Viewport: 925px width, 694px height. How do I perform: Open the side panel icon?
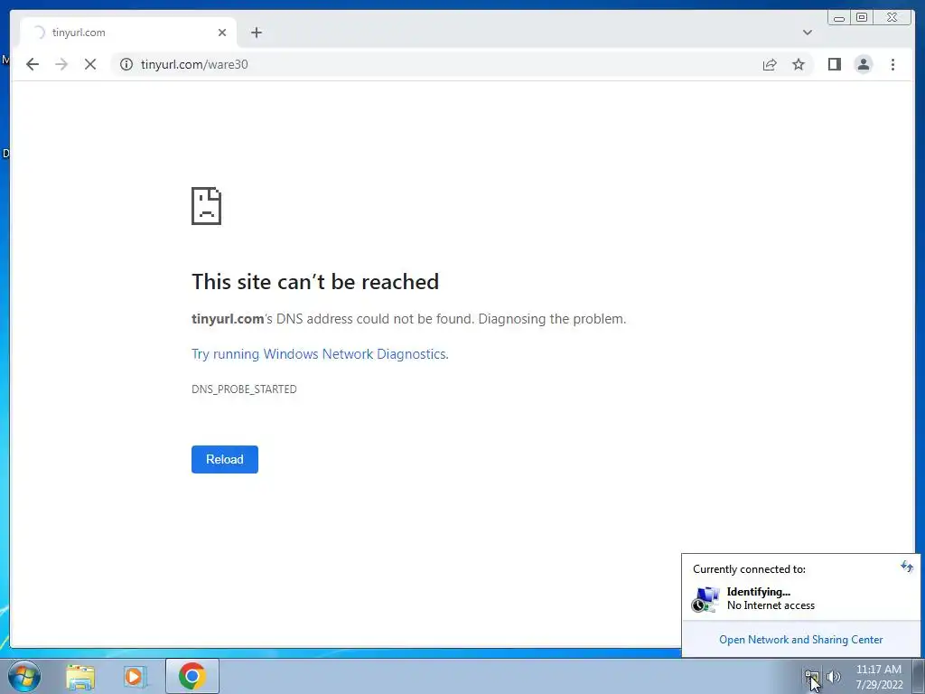point(834,64)
